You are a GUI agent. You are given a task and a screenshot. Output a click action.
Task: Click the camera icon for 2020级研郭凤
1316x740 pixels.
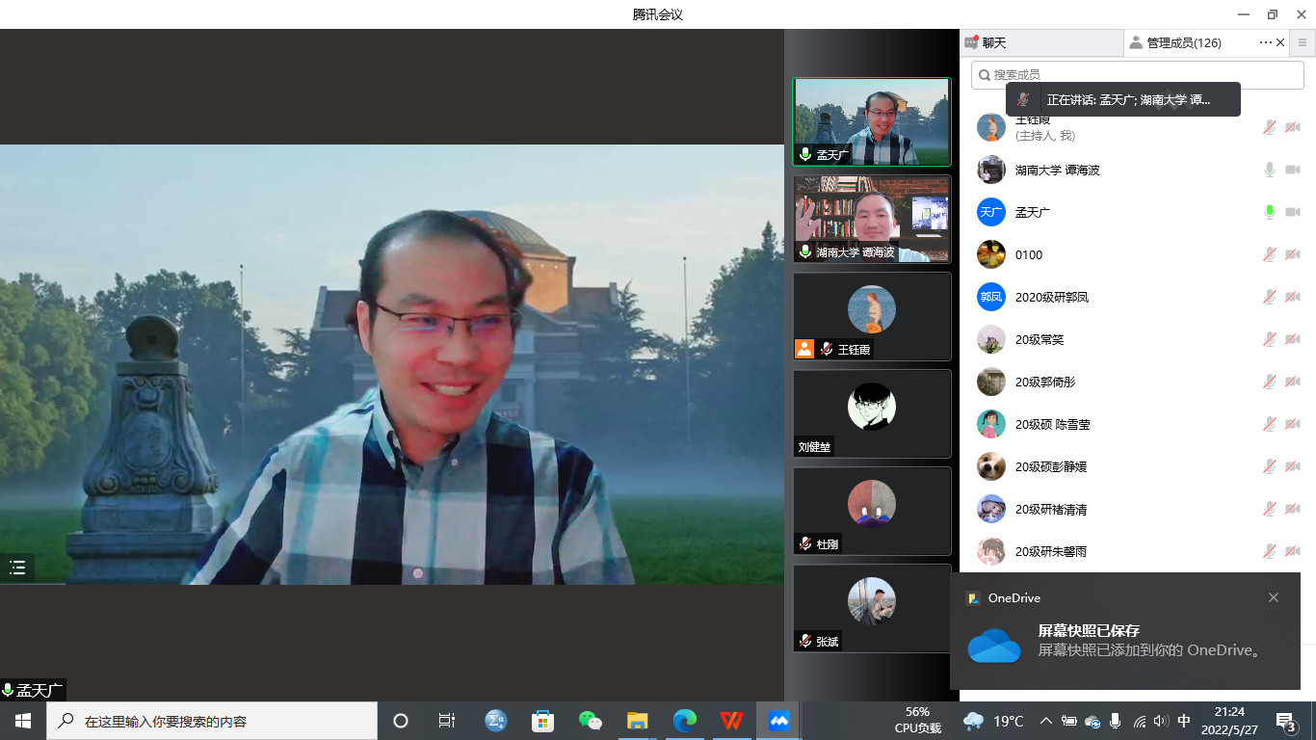click(1292, 297)
